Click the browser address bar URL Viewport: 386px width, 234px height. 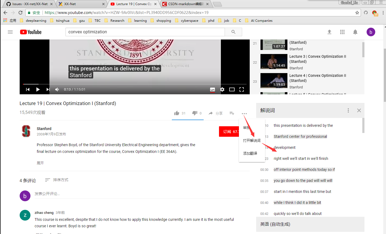[x=127, y=13]
